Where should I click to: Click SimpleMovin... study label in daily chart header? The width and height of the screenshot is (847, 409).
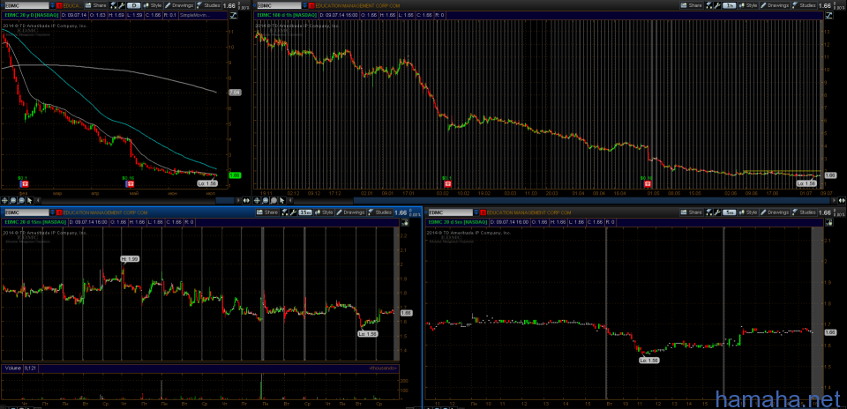point(195,15)
